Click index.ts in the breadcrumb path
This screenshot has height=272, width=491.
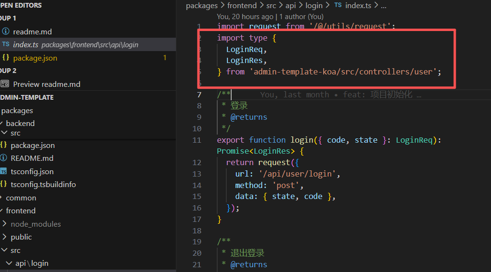tap(358, 6)
